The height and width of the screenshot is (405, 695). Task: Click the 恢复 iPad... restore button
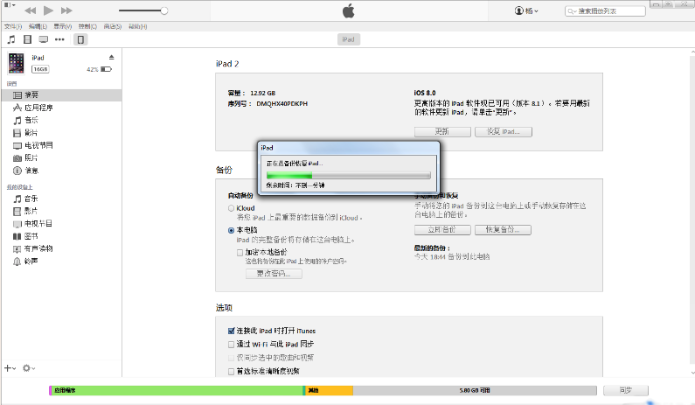tap(503, 132)
